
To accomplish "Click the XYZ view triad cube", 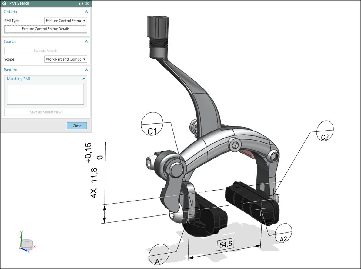I will [27, 244].
